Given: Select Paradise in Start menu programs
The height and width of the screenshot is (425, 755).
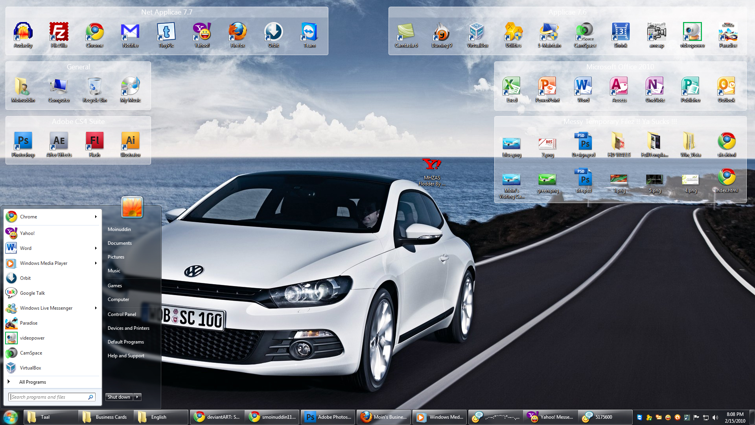Looking at the screenshot, I should click(53, 323).
